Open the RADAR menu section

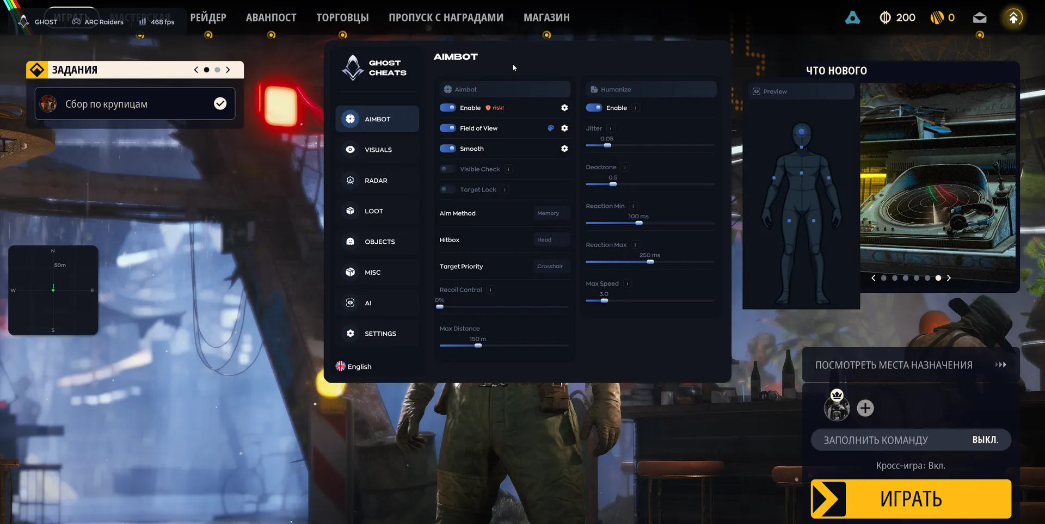click(x=377, y=181)
